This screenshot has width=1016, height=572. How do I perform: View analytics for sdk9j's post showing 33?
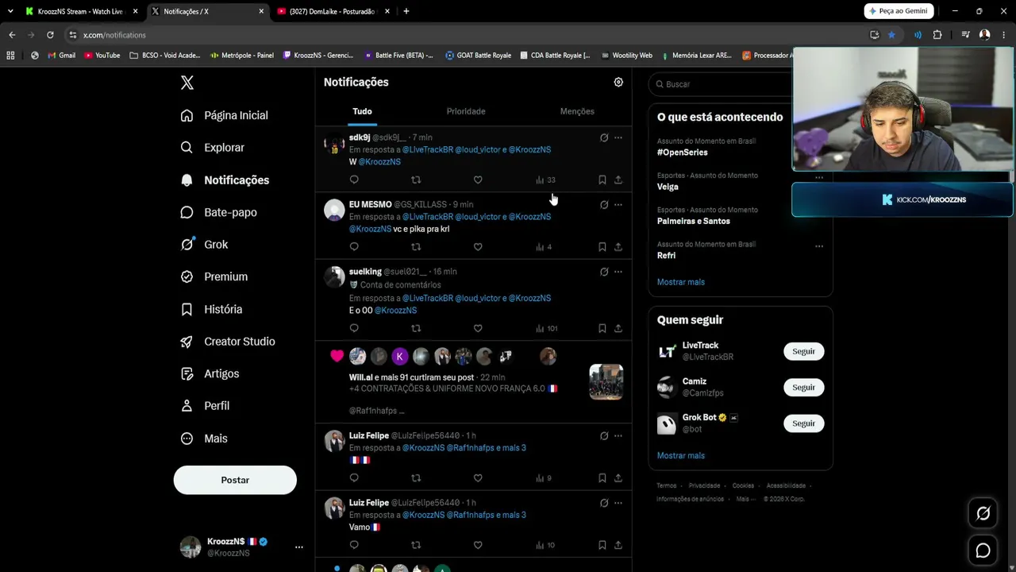pyautogui.click(x=545, y=180)
